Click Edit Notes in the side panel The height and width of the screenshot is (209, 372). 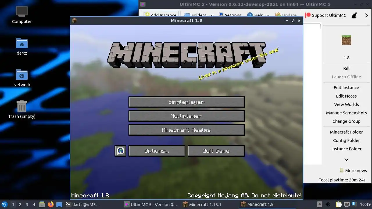pos(346,96)
